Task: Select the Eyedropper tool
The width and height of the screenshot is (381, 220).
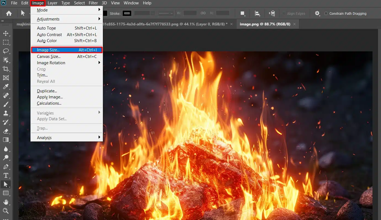Action: [6, 87]
